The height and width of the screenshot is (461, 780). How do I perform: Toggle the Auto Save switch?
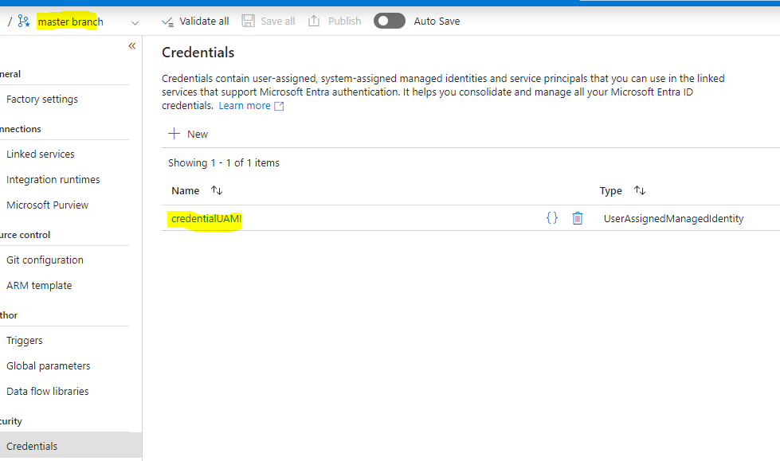click(x=389, y=21)
